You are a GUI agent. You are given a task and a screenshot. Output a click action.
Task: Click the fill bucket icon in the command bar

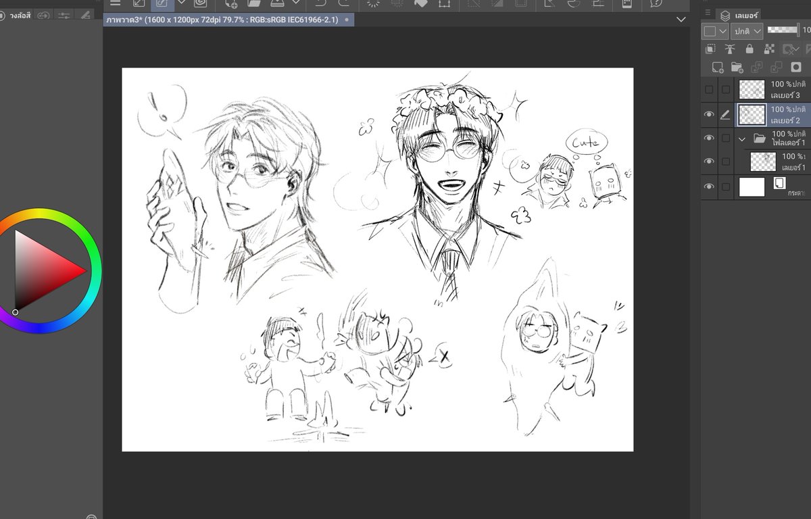420,3
